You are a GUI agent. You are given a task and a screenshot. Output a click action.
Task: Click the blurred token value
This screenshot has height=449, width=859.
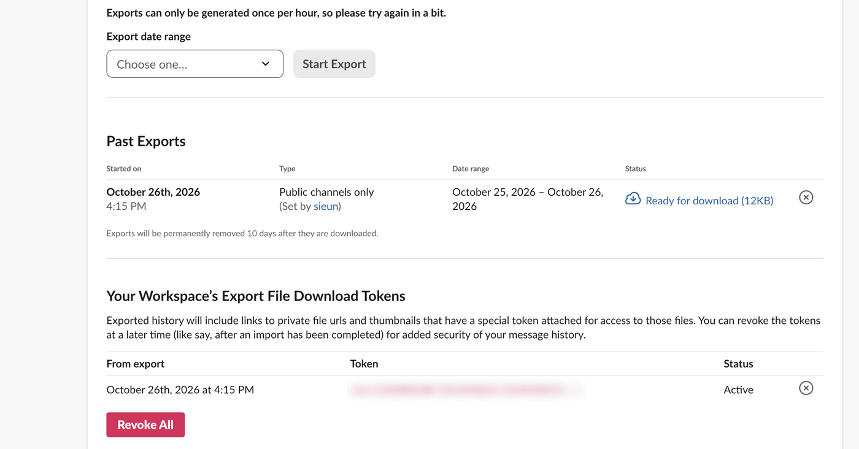[466, 390]
